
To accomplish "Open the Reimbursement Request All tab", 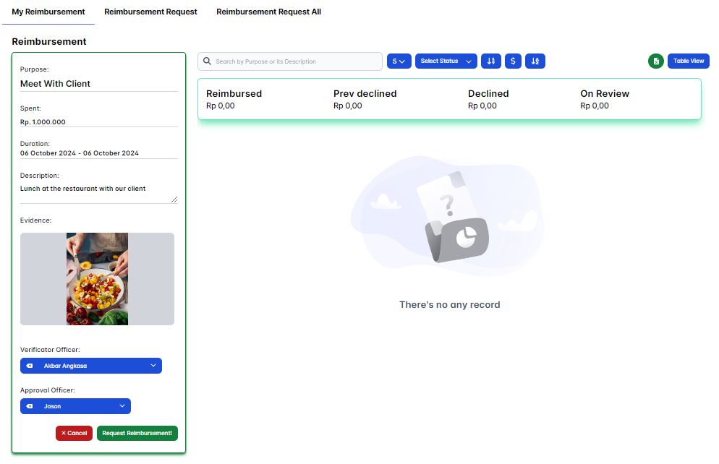I will coord(268,12).
